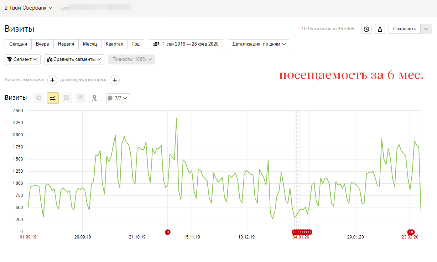The width and height of the screenshot is (437, 262).
Task: Open date range picker 1 сен 2019 — 28 фев 2020
Action: tap(186, 44)
